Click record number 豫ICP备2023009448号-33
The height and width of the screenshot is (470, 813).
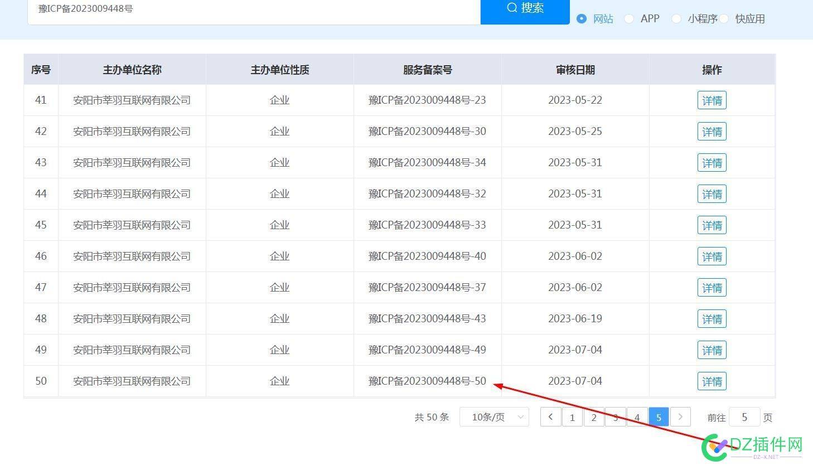click(427, 225)
